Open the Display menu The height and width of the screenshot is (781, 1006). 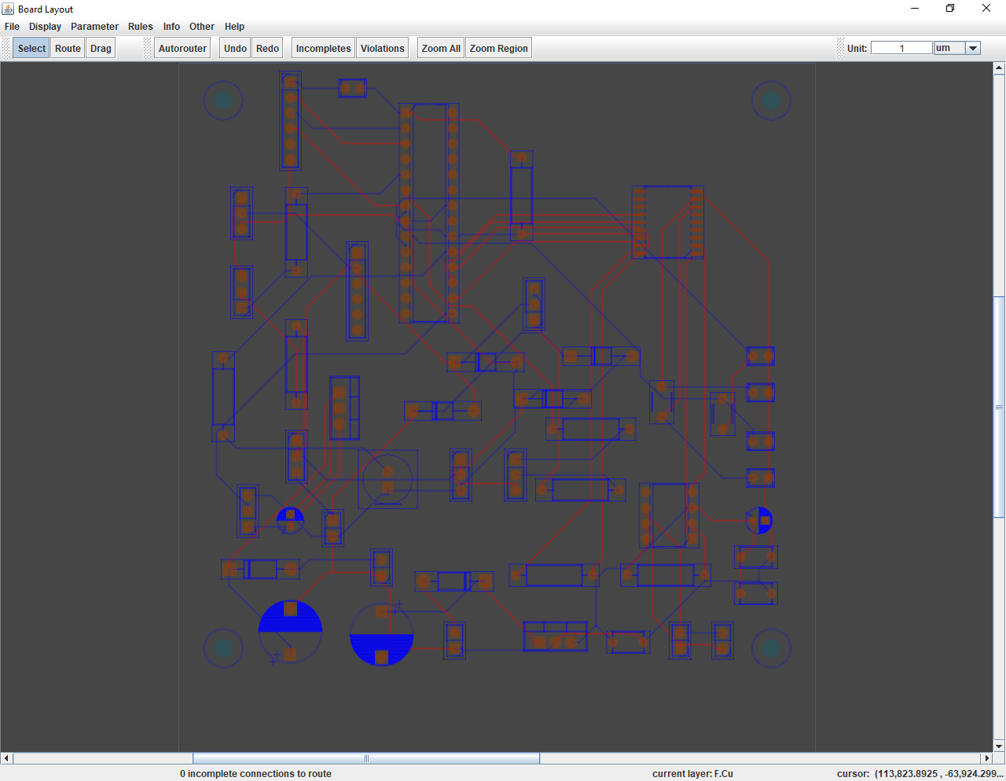pos(45,26)
